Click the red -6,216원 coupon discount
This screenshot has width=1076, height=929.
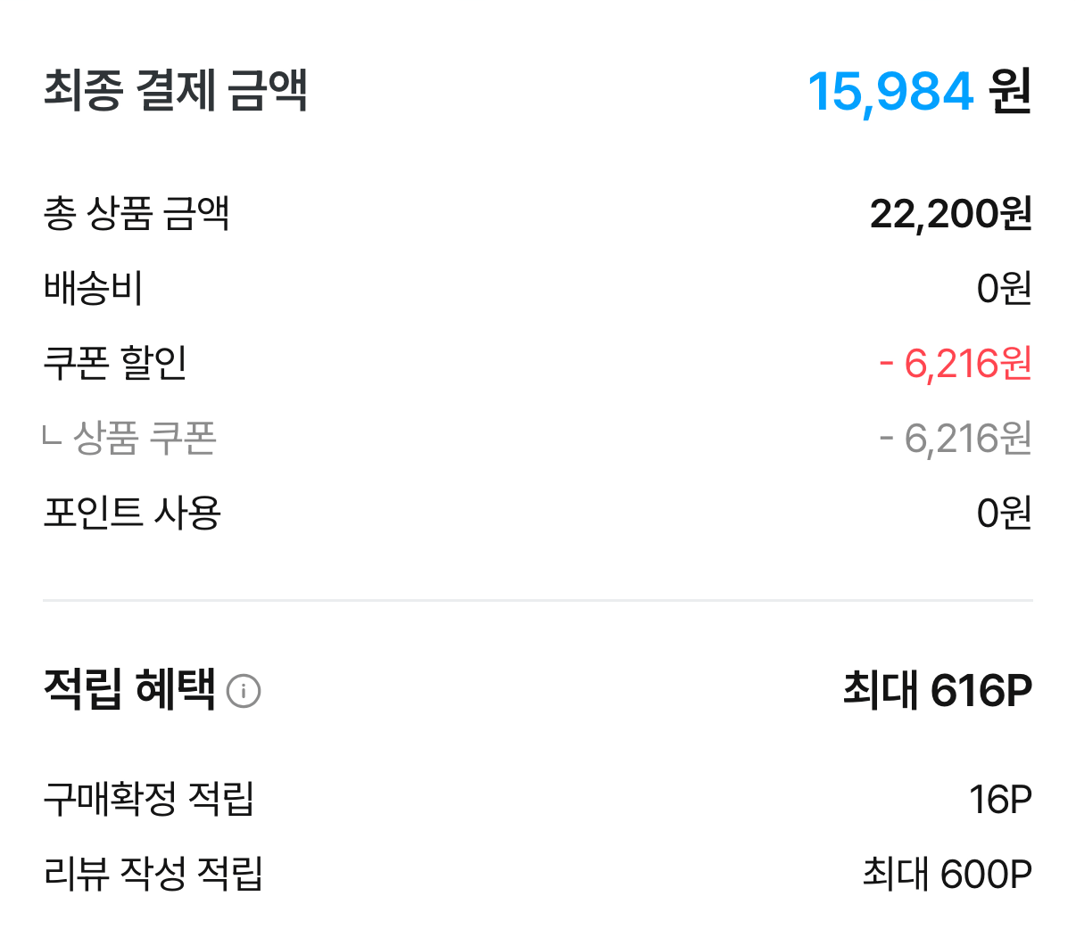pos(956,364)
